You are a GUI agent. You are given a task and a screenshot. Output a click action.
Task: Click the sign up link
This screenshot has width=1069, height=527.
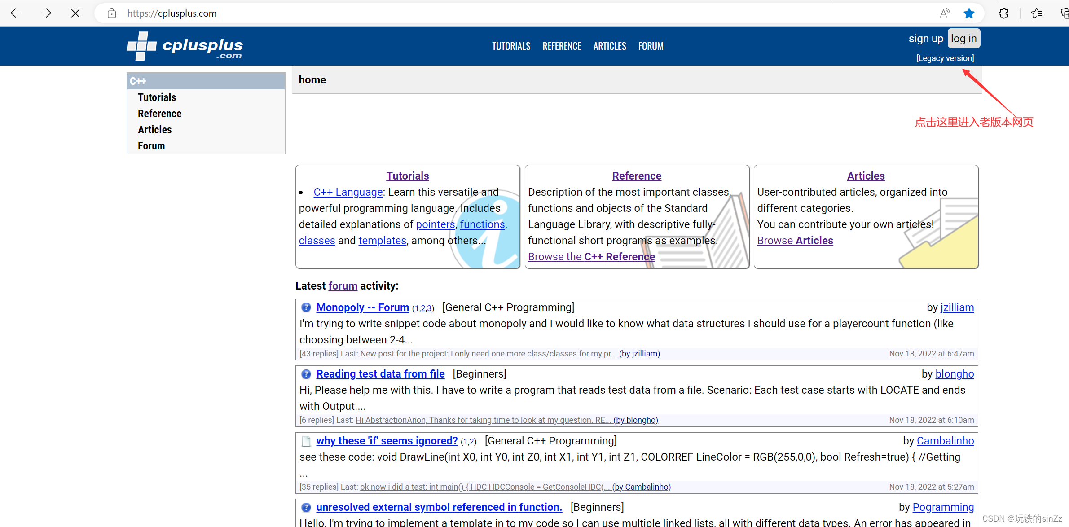pos(926,39)
